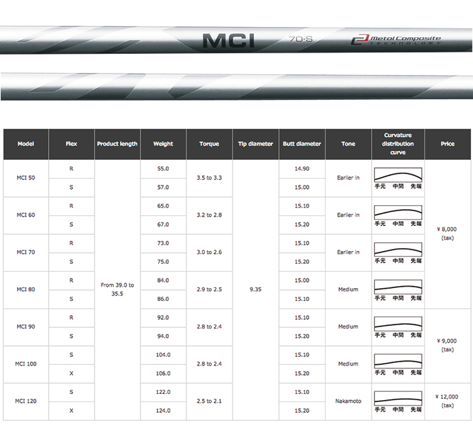The width and height of the screenshot is (473, 425).
Task: Open the MCI 120 curvature curve graphic
Action: pos(398,401)
